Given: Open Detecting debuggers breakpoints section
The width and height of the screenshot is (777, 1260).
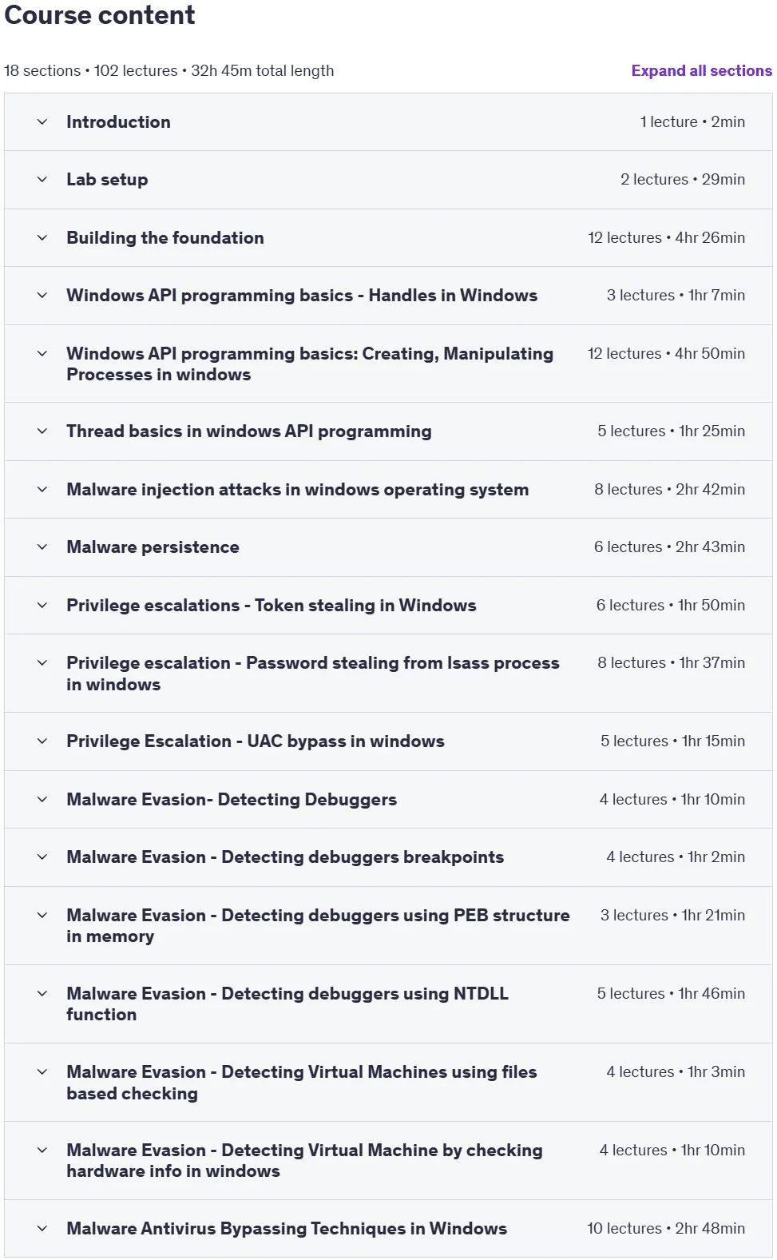Looking at the screenshot, I should pos(285,857).
